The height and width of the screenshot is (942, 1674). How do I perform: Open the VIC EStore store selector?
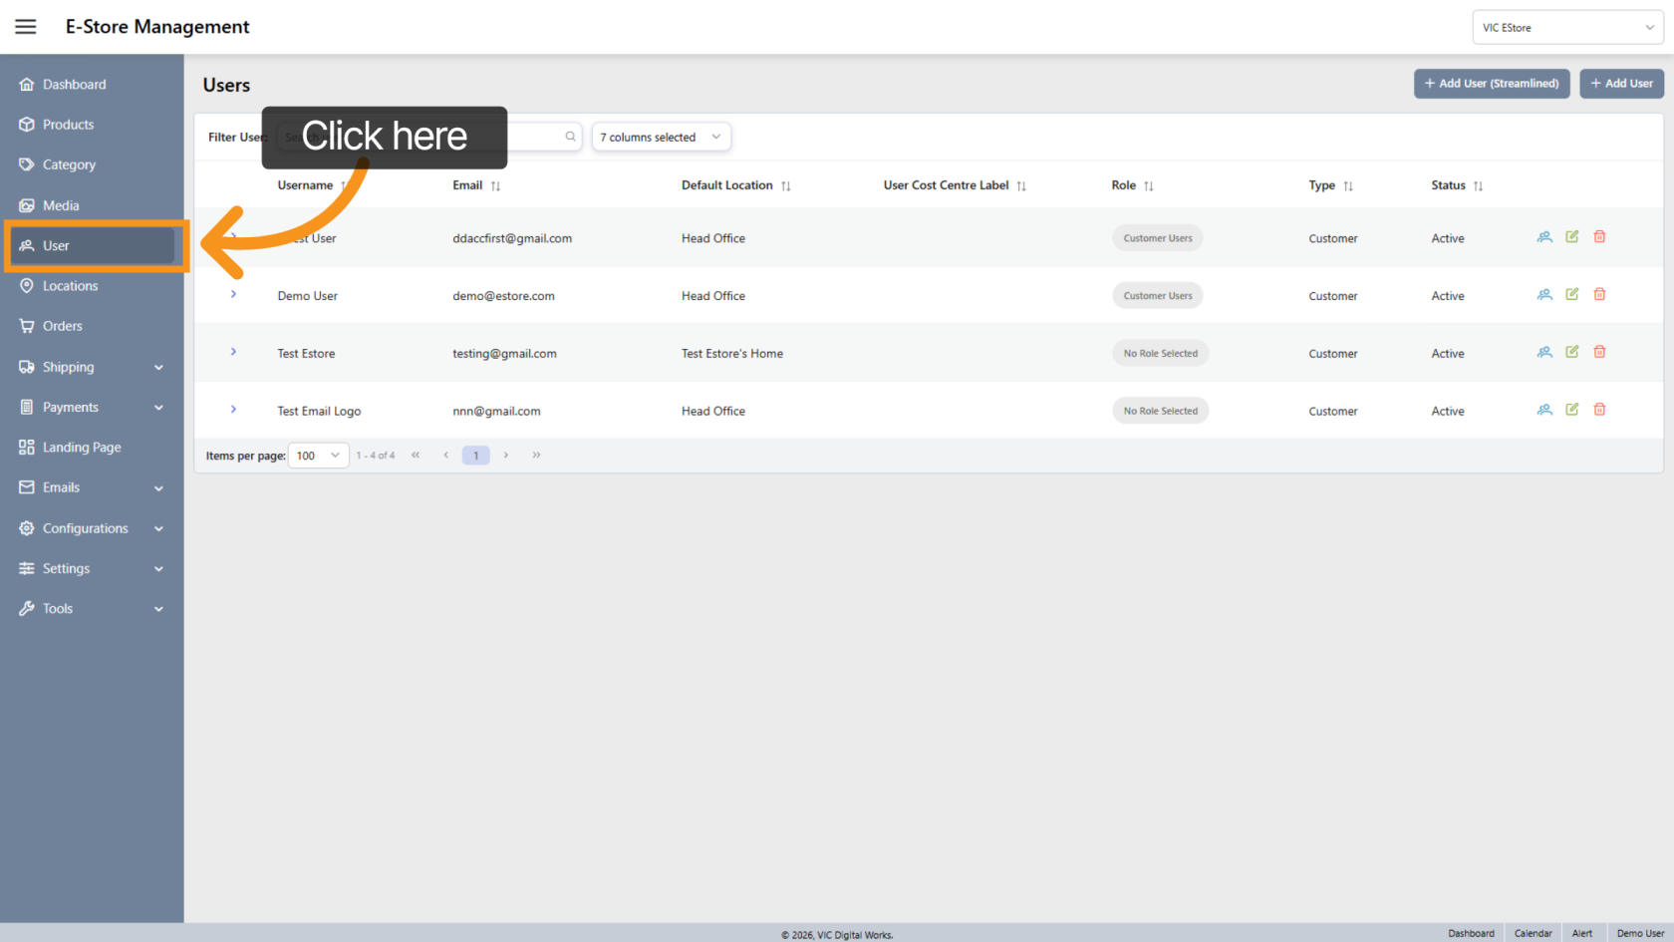point(1566,28)
